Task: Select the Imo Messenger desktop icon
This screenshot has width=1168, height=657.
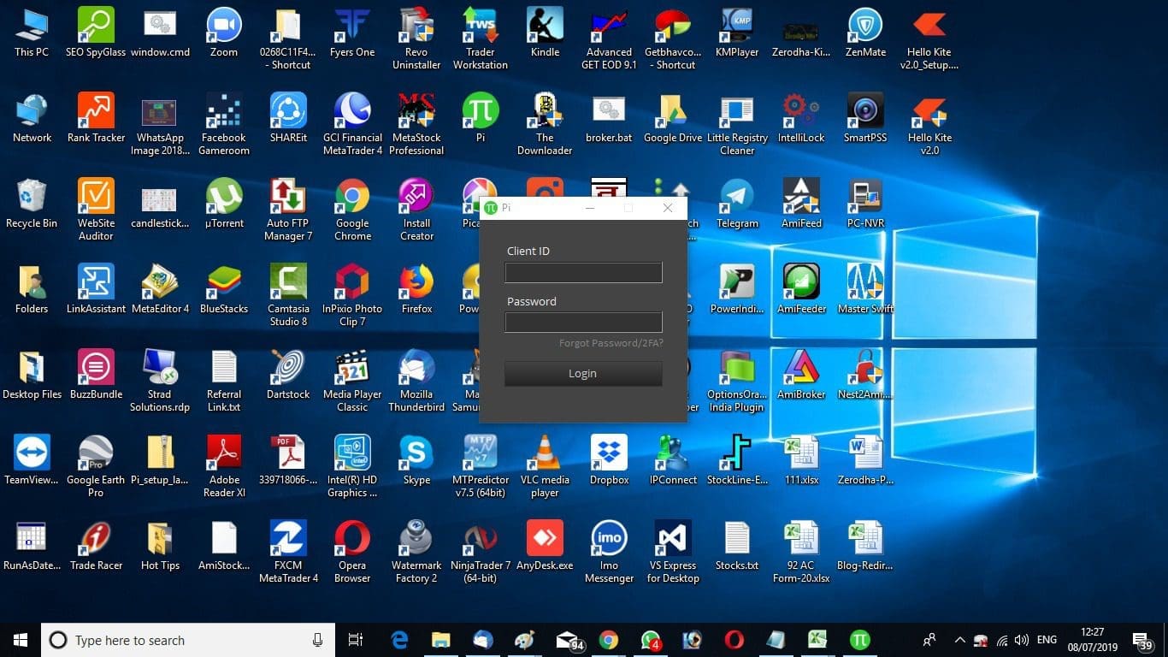Action: [x=609, y=552]
